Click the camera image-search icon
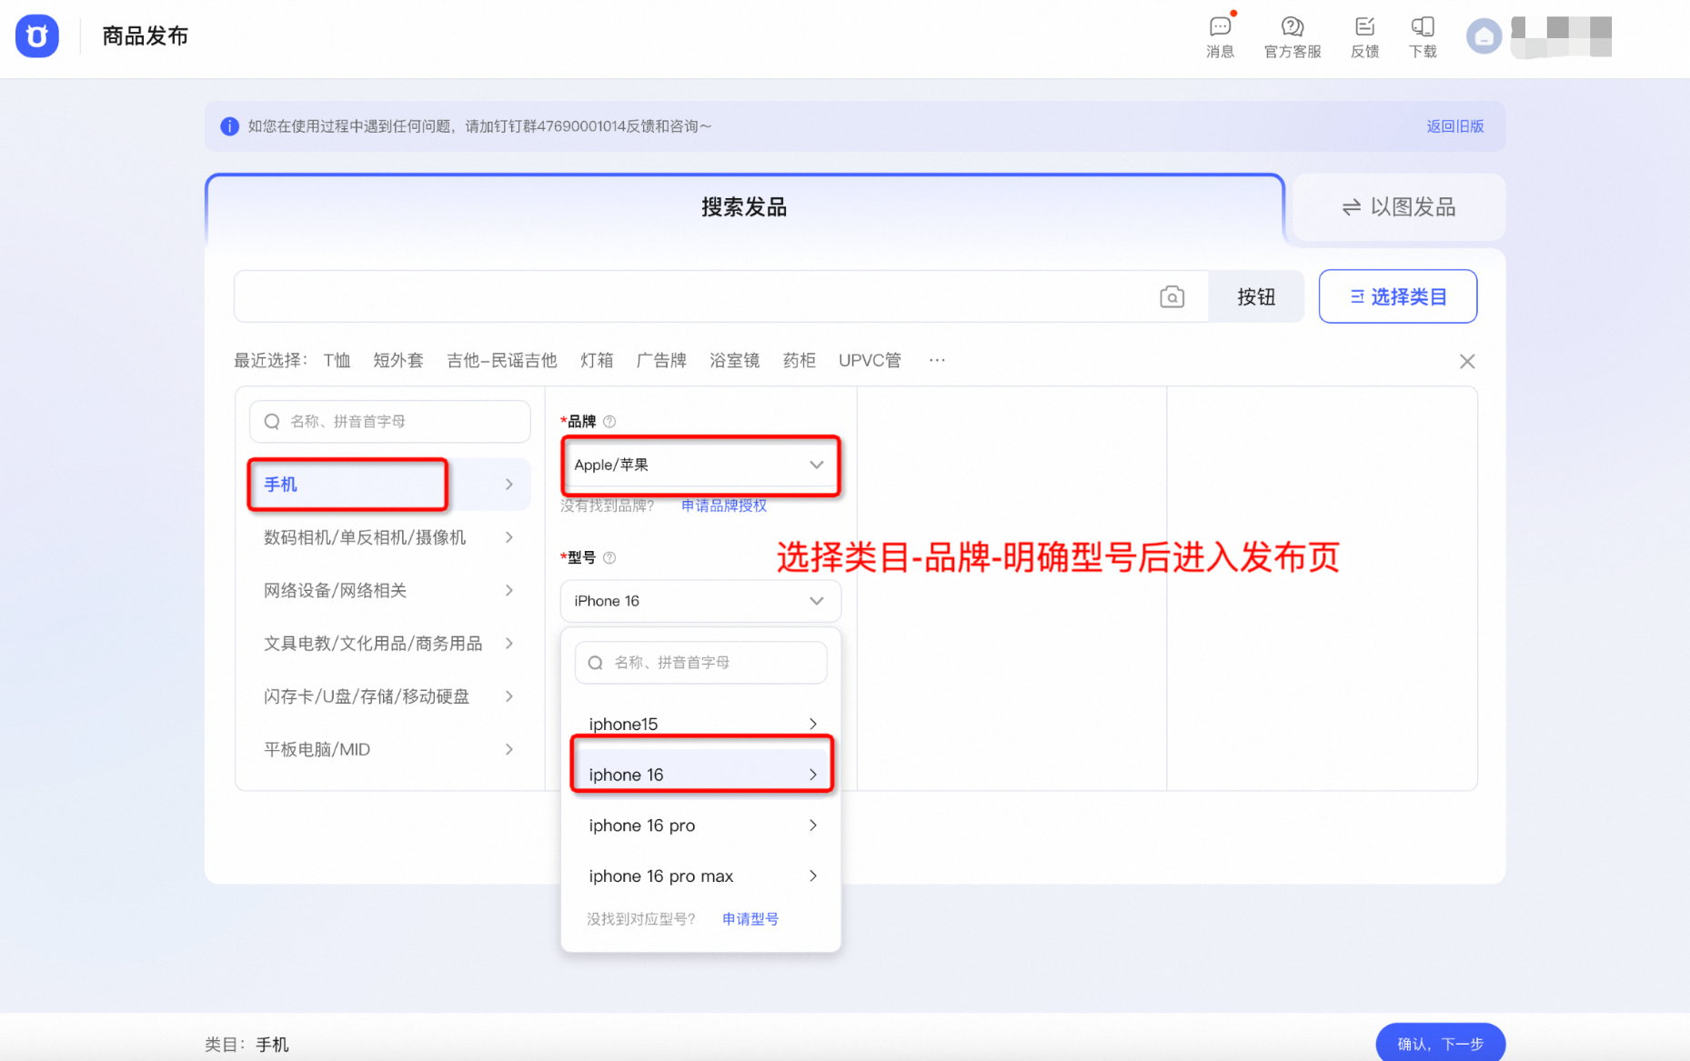The width and height of the screenshot is (1690, 1061). pos(1172,296)
